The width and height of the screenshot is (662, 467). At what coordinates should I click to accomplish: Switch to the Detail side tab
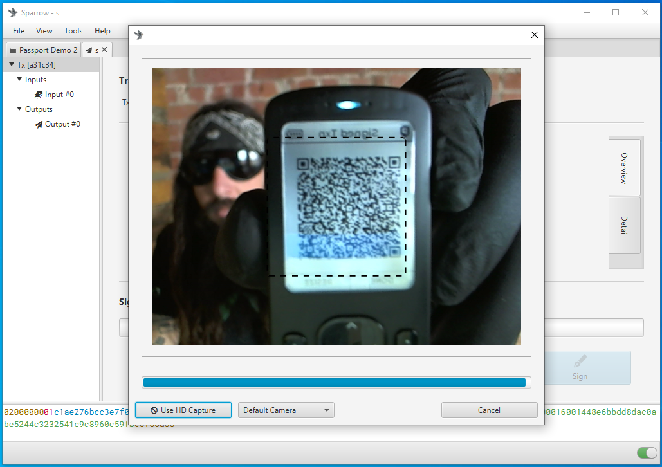(624, 226)
